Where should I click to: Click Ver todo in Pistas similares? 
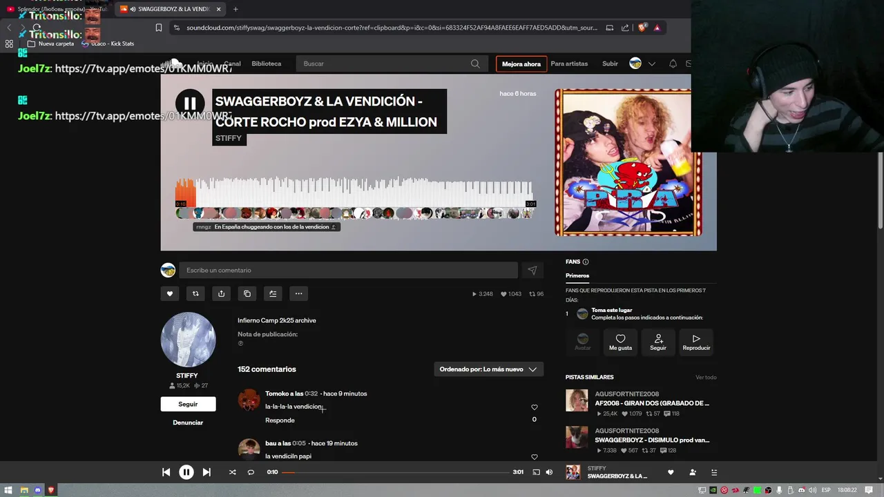(706, 377)
